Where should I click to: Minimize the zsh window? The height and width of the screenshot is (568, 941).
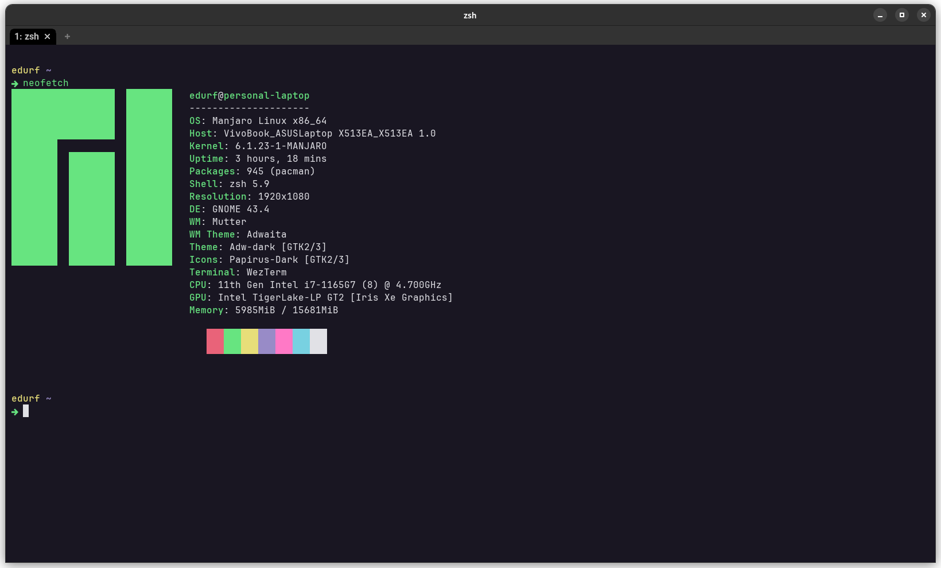[880, 15]
